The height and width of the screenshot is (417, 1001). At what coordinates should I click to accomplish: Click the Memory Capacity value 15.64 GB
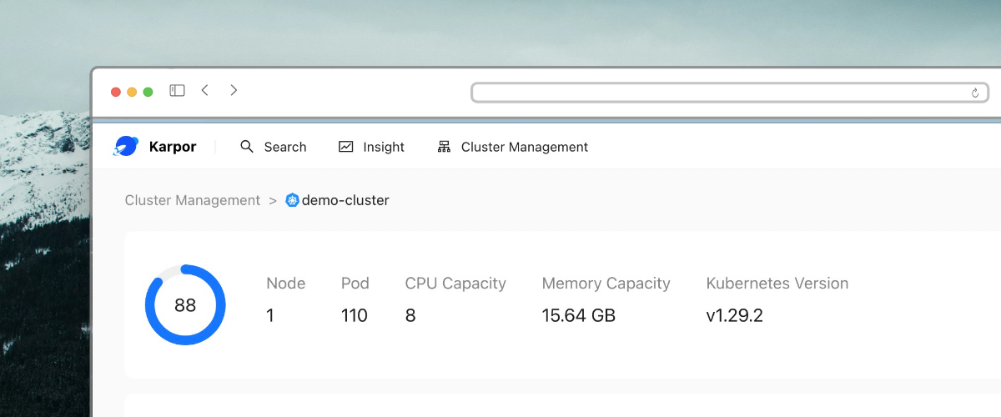tap(579, 315)
